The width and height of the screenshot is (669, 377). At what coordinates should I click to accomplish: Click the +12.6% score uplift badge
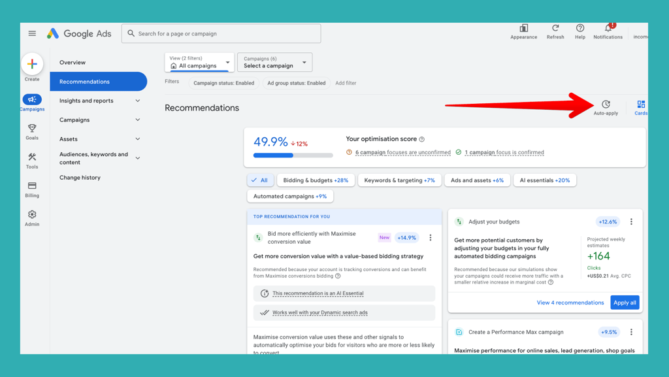608,221
